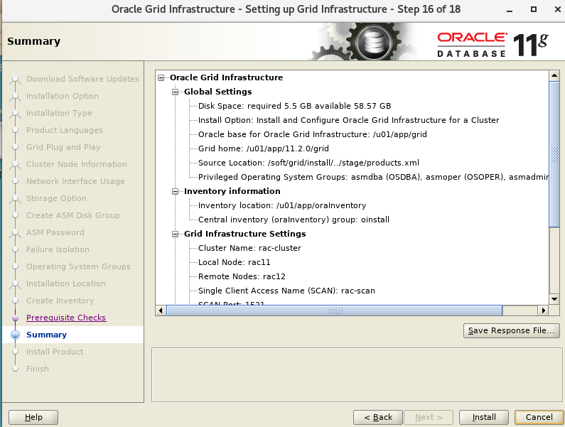Collapse the Oracle Grid Infrastructure root node
The height and width of the screenshot is (427, 565).
[162, 77]
